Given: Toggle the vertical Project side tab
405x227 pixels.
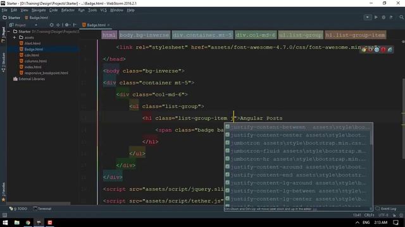Looking at the screenshot, I should click(3, 35).
